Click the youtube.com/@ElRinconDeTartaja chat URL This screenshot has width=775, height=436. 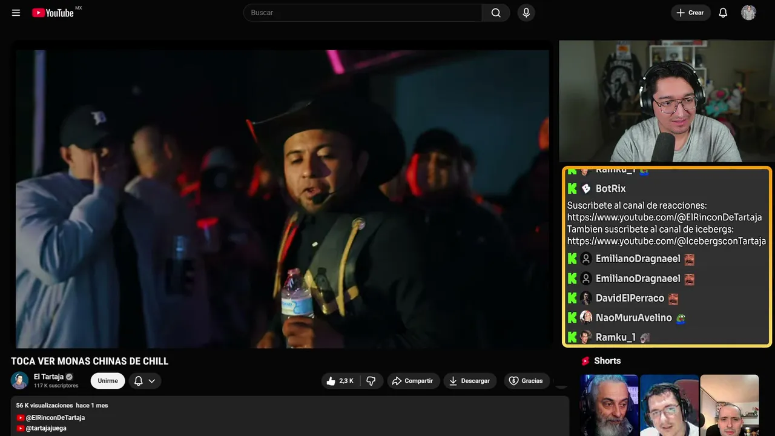(664, 217)
